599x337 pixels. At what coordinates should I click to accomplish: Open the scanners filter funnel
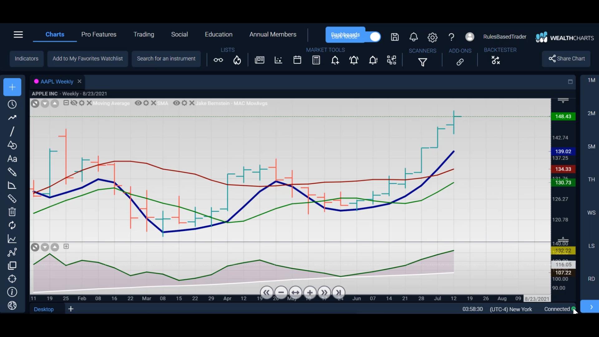(x=422, y=62)
